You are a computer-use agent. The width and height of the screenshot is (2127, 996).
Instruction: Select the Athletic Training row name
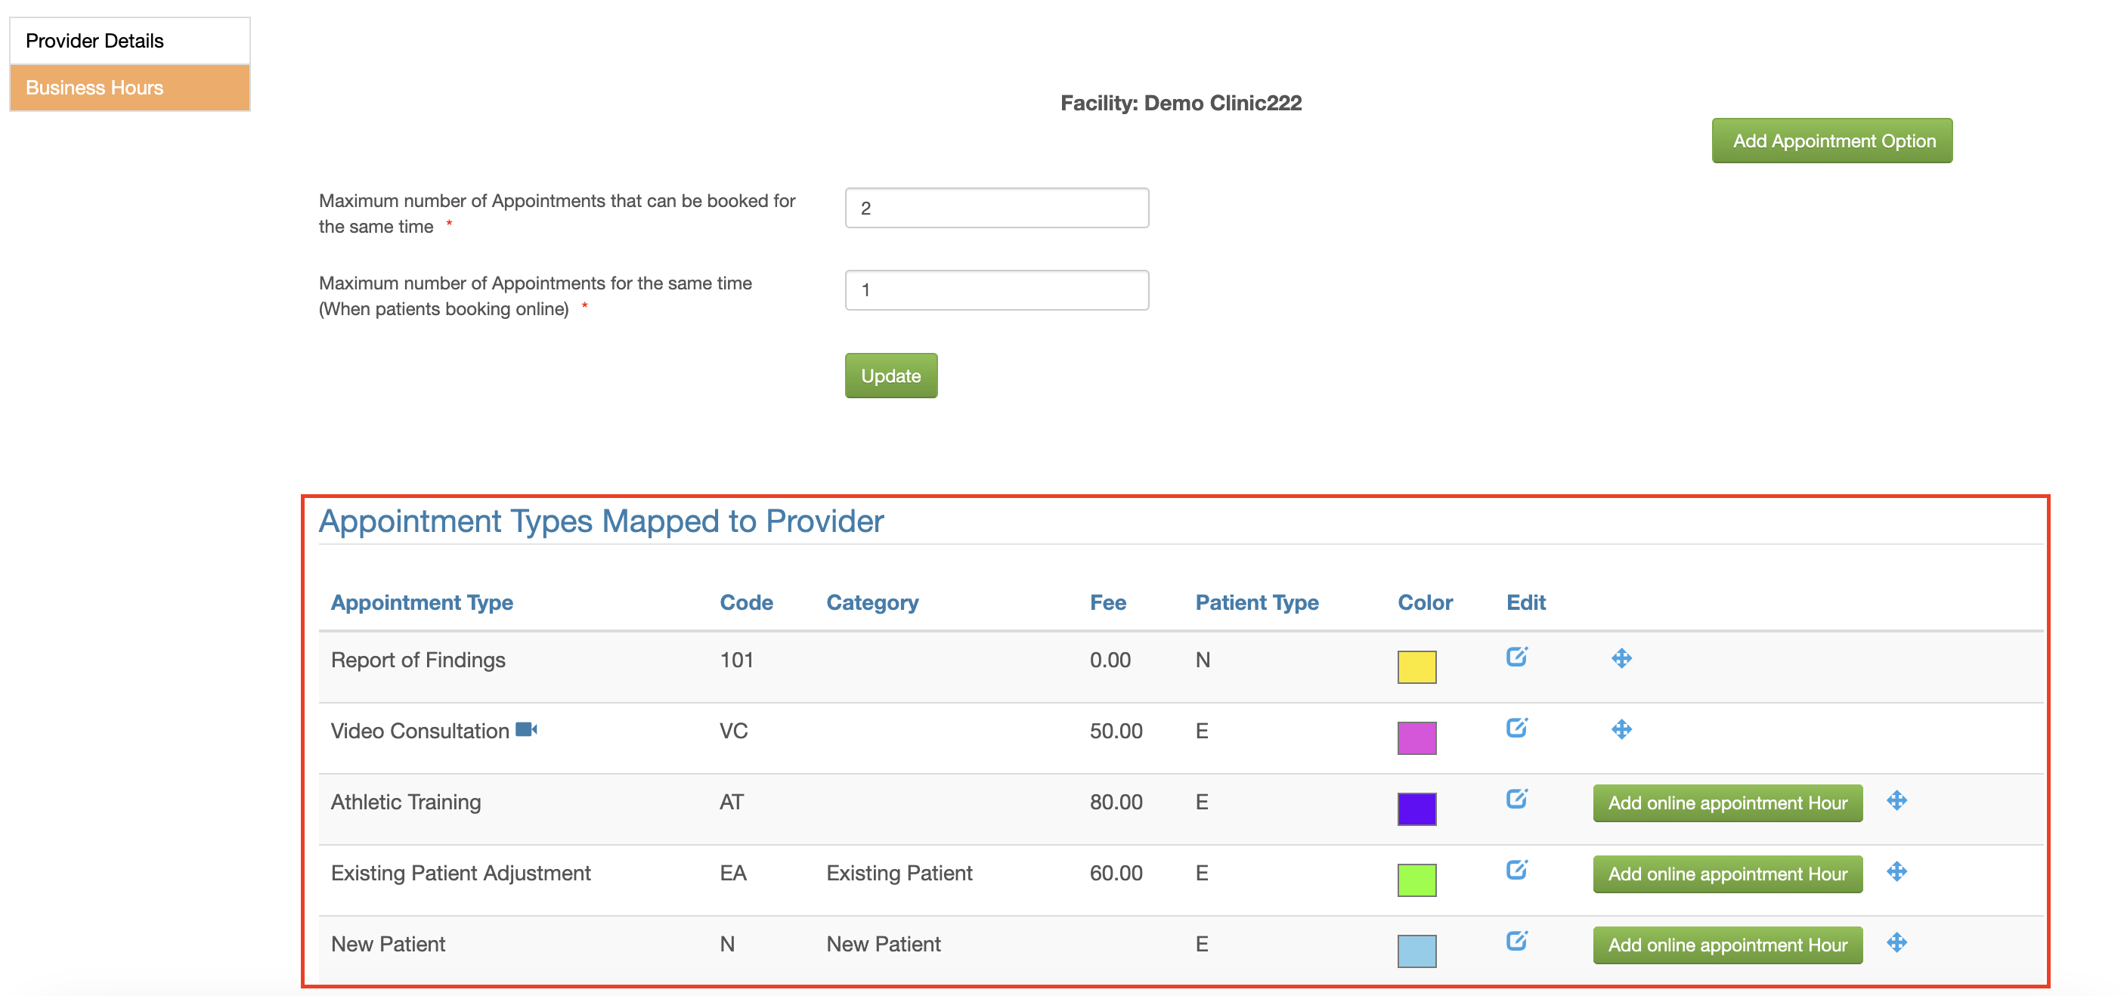coord(405,802)
